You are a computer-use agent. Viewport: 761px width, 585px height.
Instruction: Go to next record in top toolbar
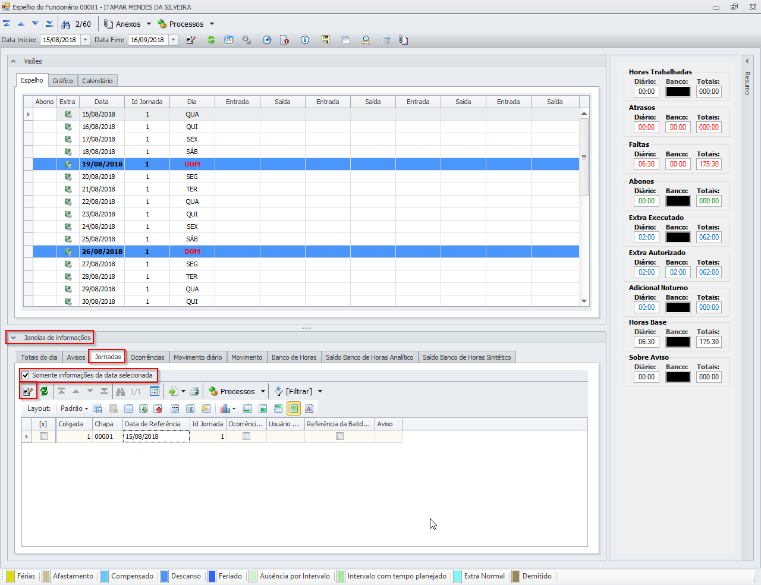point(35,24)
